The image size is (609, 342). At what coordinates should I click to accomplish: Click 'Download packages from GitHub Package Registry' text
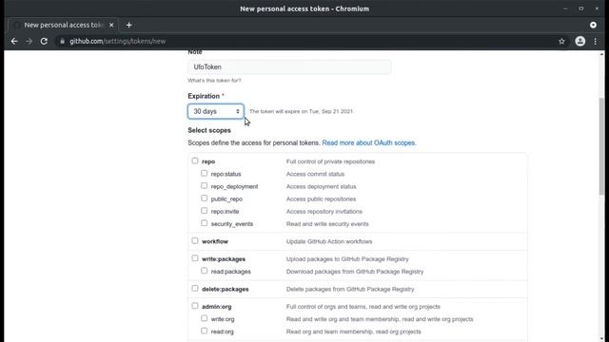355,272
